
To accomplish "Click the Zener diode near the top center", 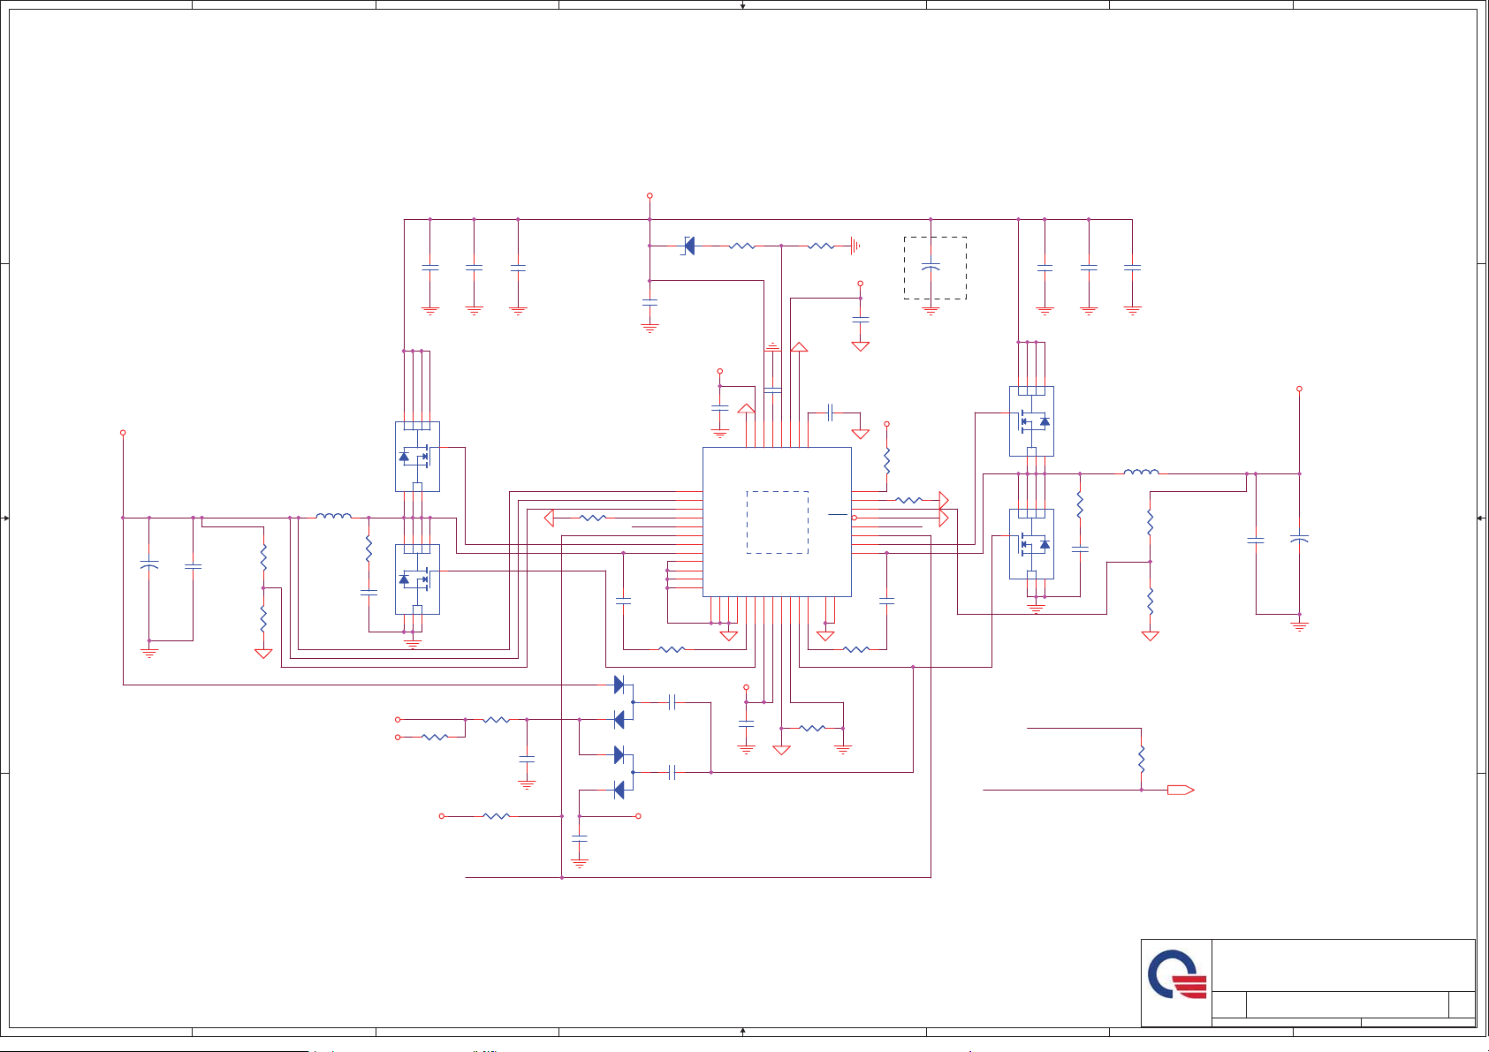I will click(x=688, y=246).
